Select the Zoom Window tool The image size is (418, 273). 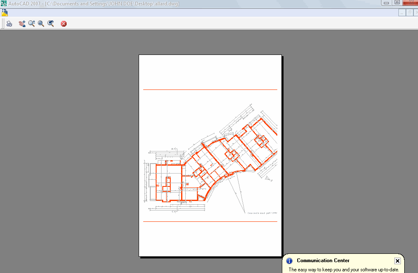[x=41, y=24]
